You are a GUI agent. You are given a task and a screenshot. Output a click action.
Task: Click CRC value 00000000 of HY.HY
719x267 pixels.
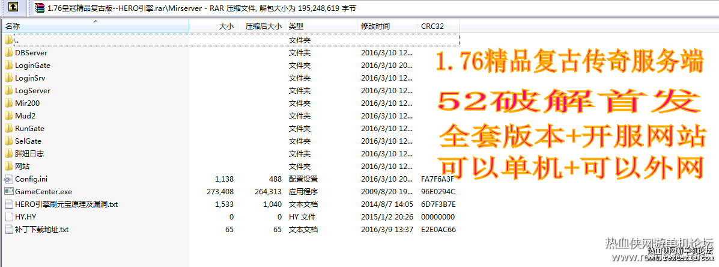tap(438, 216)
